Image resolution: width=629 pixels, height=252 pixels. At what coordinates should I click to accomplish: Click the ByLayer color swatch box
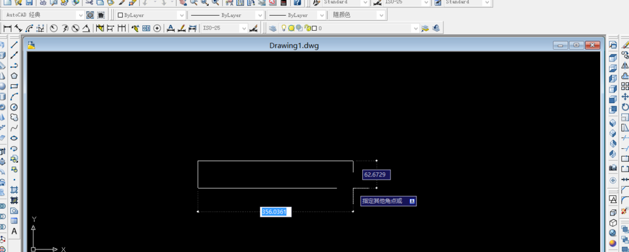120,15
